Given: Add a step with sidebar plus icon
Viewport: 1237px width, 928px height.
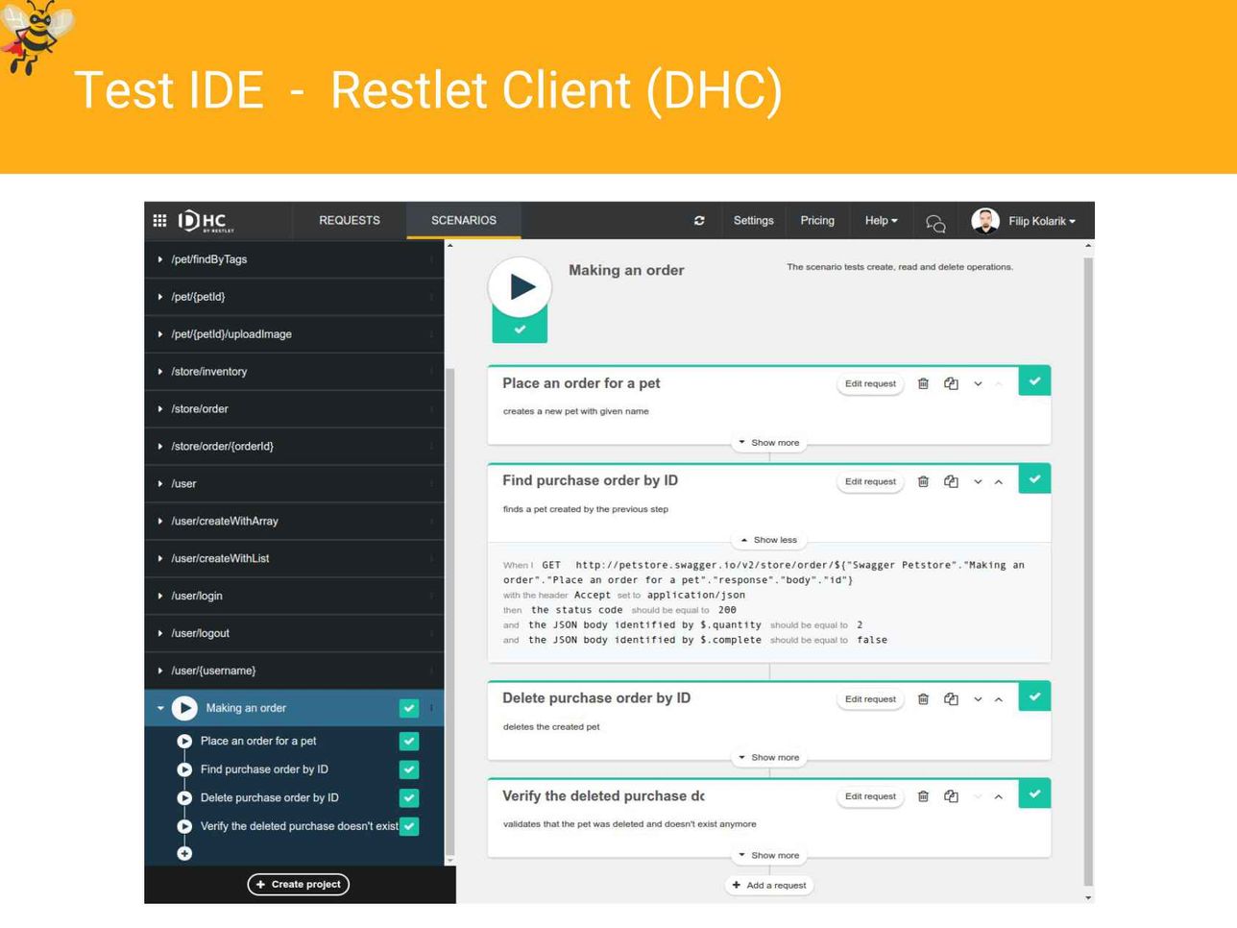Looking at the screenshot, I should point(184,853).
